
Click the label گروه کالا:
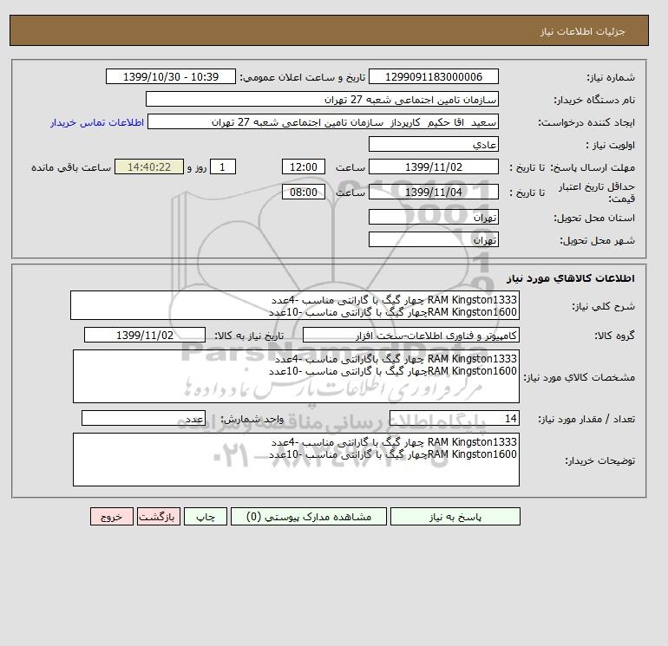coord(614,336)
